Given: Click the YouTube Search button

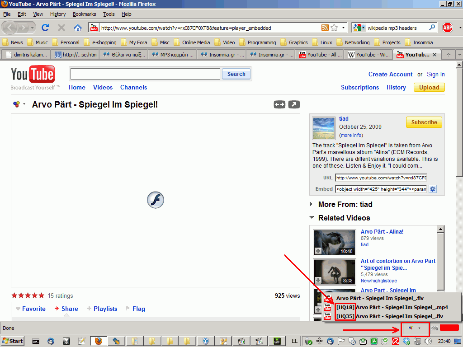Looking at the screenshot, I should point(236,74).
